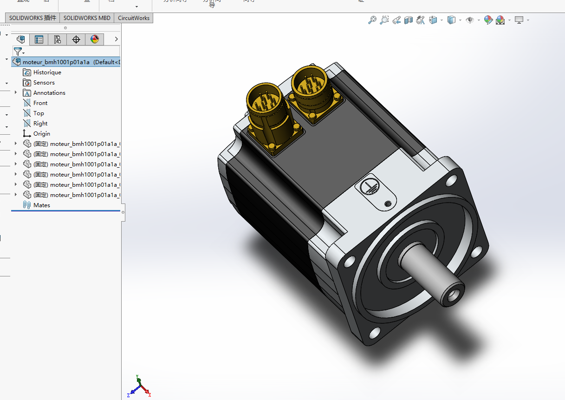
Task: Open the Apply Scene dropdown arrow
Action: (509, 20)
